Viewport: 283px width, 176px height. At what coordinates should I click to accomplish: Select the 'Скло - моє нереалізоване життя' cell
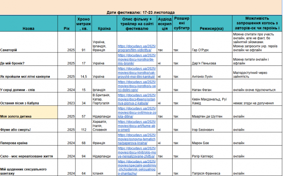click(29, 152)
